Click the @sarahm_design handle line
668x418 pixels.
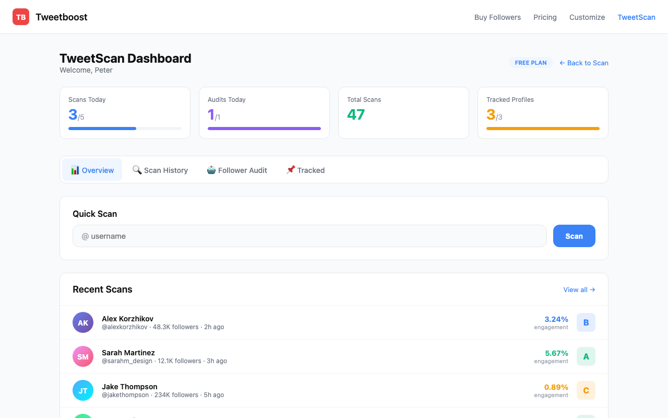(164, 361)
